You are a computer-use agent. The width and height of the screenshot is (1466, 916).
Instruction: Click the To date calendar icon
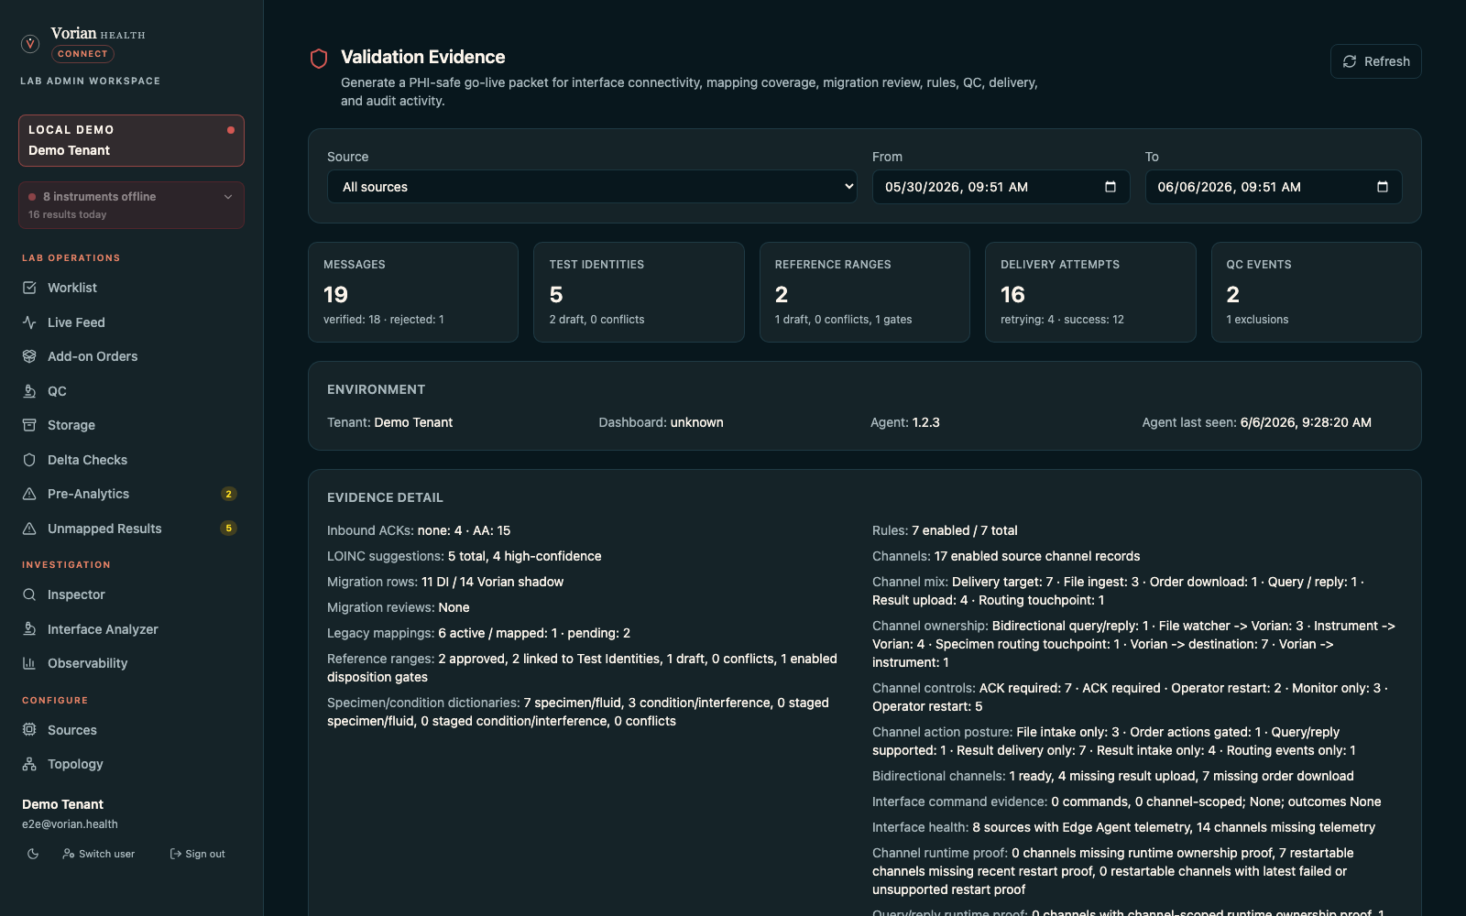pos(1383,187)
